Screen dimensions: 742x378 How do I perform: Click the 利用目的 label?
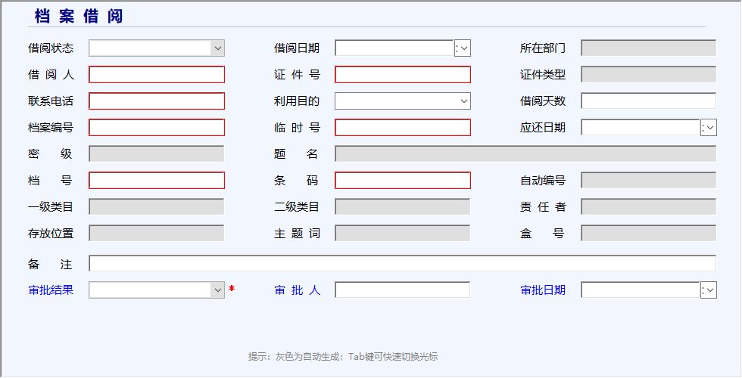coord(297,101)
